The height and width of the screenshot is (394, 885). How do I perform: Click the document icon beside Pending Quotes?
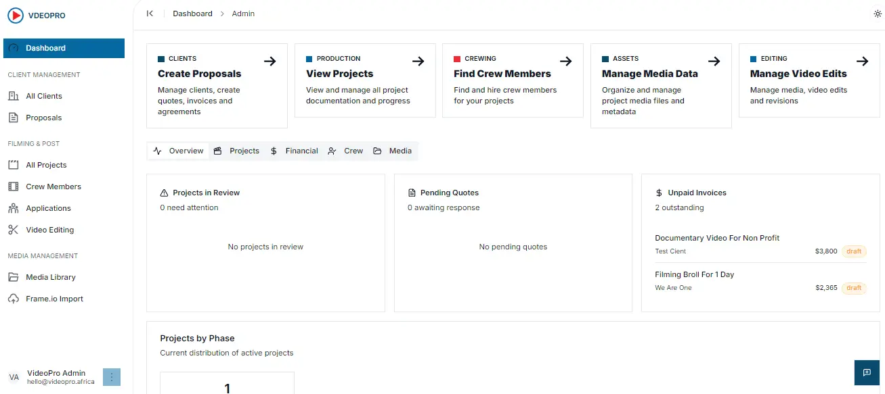click(412, 193)
